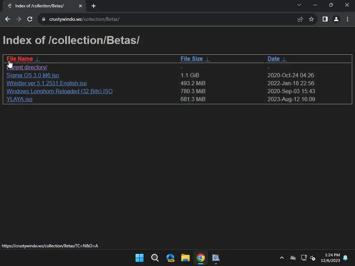Screen dimensions: 355x266
Task: Click date 2023-Aug-12 16:09
Action: point(291,99)
